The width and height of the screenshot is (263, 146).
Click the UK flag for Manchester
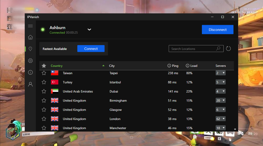click(x=55, y=128)
